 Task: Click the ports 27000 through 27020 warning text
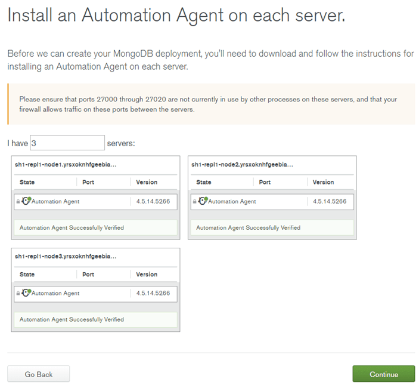click(208, 104)
